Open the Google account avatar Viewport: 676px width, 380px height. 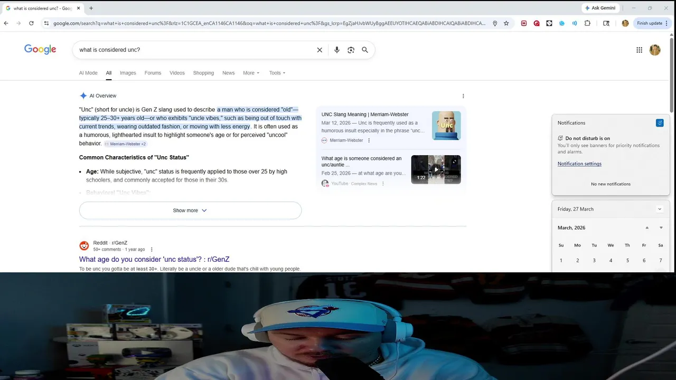655,50
